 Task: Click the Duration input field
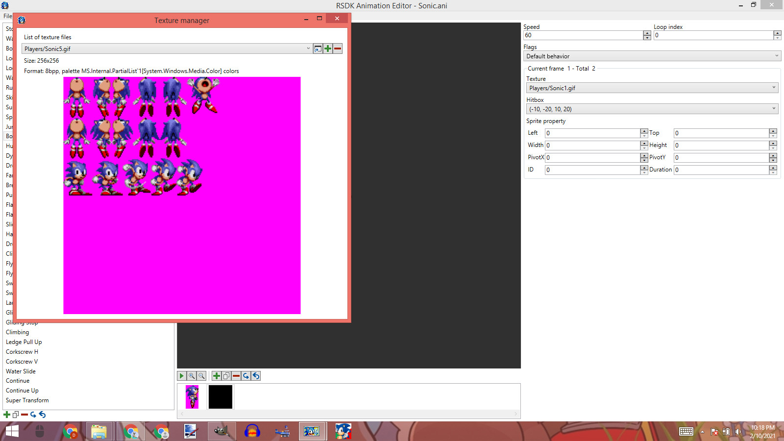point(721,170)
